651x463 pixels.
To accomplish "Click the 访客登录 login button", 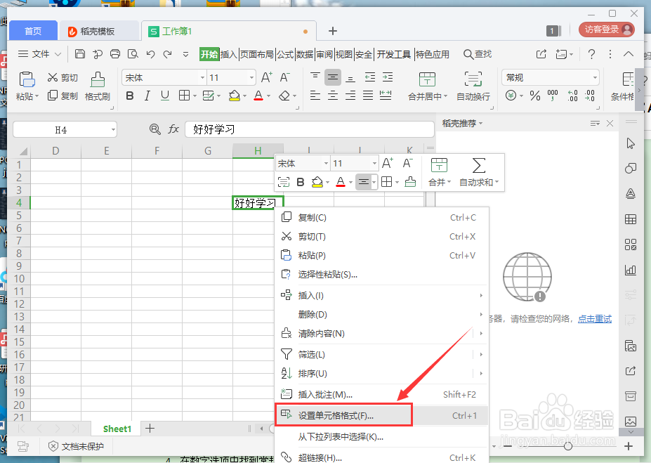I will tap(606, 30).
